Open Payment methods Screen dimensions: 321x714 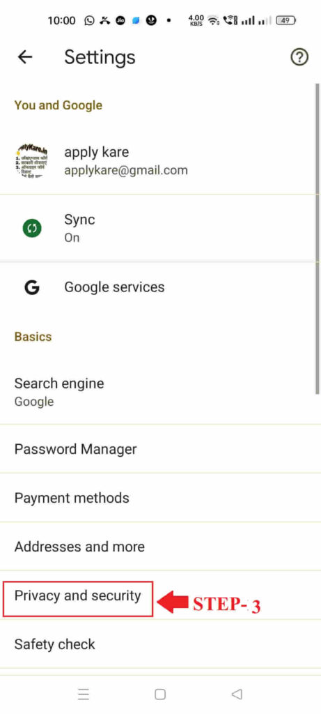click(x=160, y=498)
